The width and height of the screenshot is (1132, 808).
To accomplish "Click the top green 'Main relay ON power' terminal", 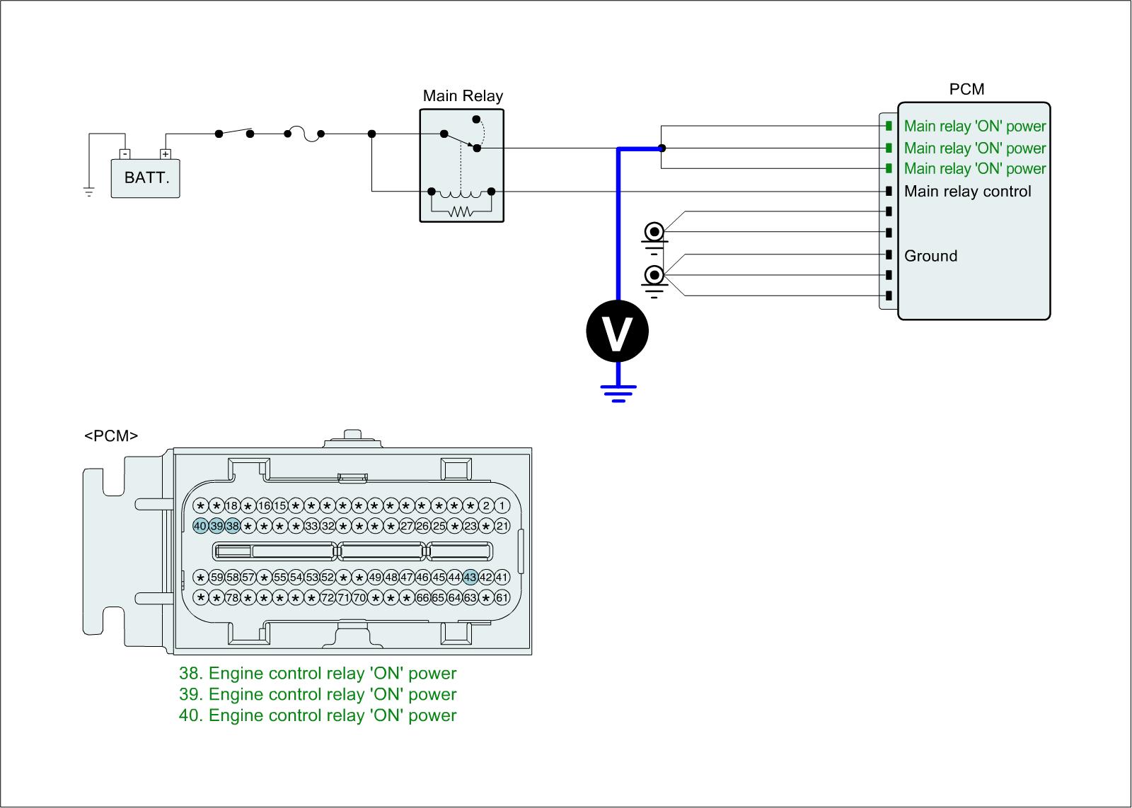I will (889, 126).
